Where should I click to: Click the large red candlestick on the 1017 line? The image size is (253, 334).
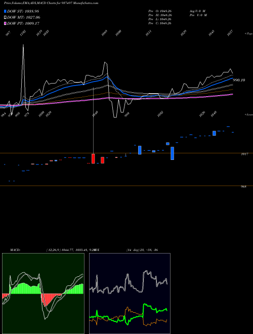(x=93, y=159)
